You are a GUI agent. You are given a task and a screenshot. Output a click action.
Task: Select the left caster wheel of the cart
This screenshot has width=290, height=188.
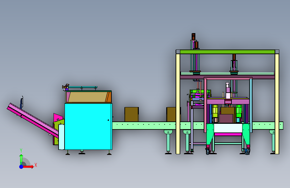[207, 152]
